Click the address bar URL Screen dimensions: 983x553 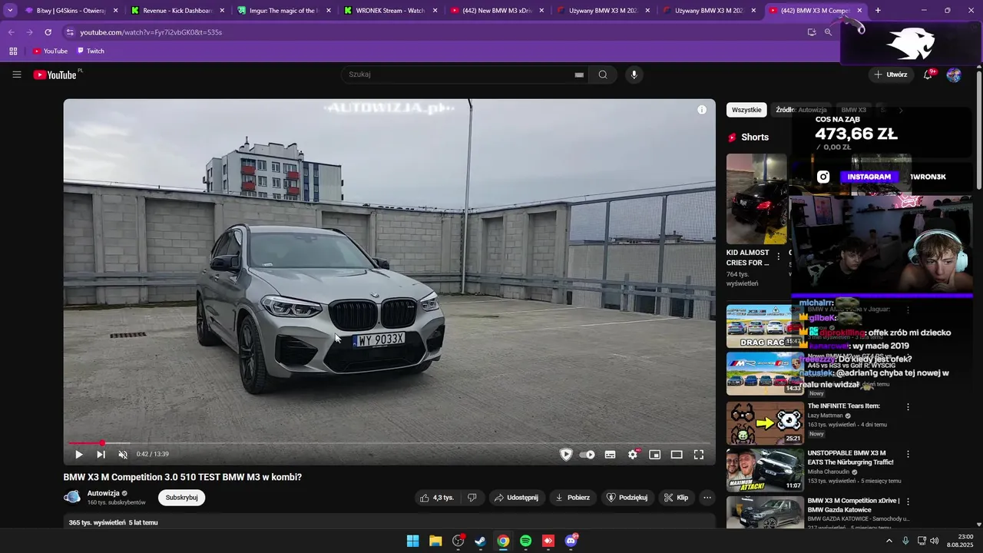point(151,32)
